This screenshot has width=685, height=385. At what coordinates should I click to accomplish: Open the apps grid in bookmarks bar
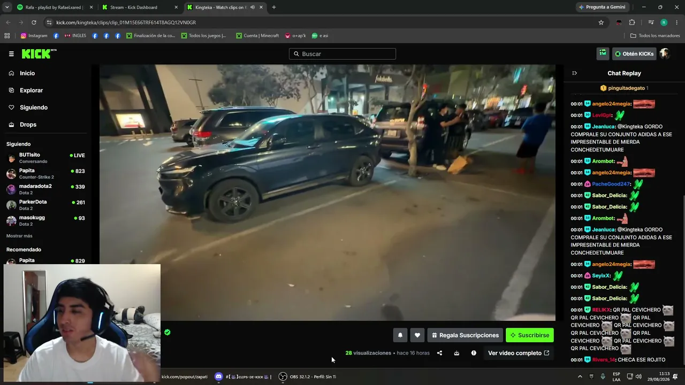[7, 36]
